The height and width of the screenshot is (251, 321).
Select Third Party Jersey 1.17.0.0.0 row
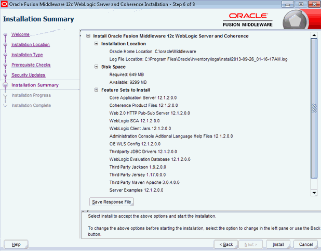138,174
